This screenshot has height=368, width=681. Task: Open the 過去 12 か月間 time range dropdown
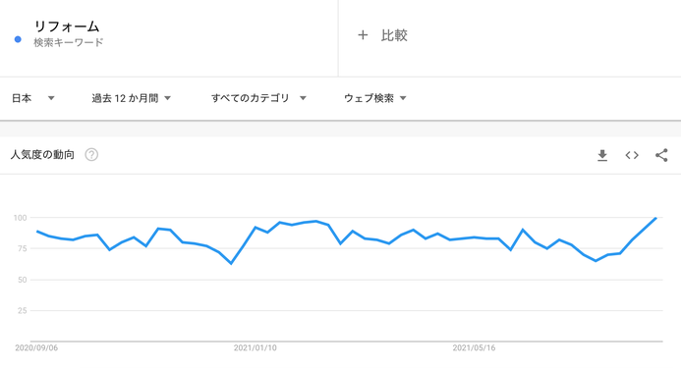[x=131, y=98]
